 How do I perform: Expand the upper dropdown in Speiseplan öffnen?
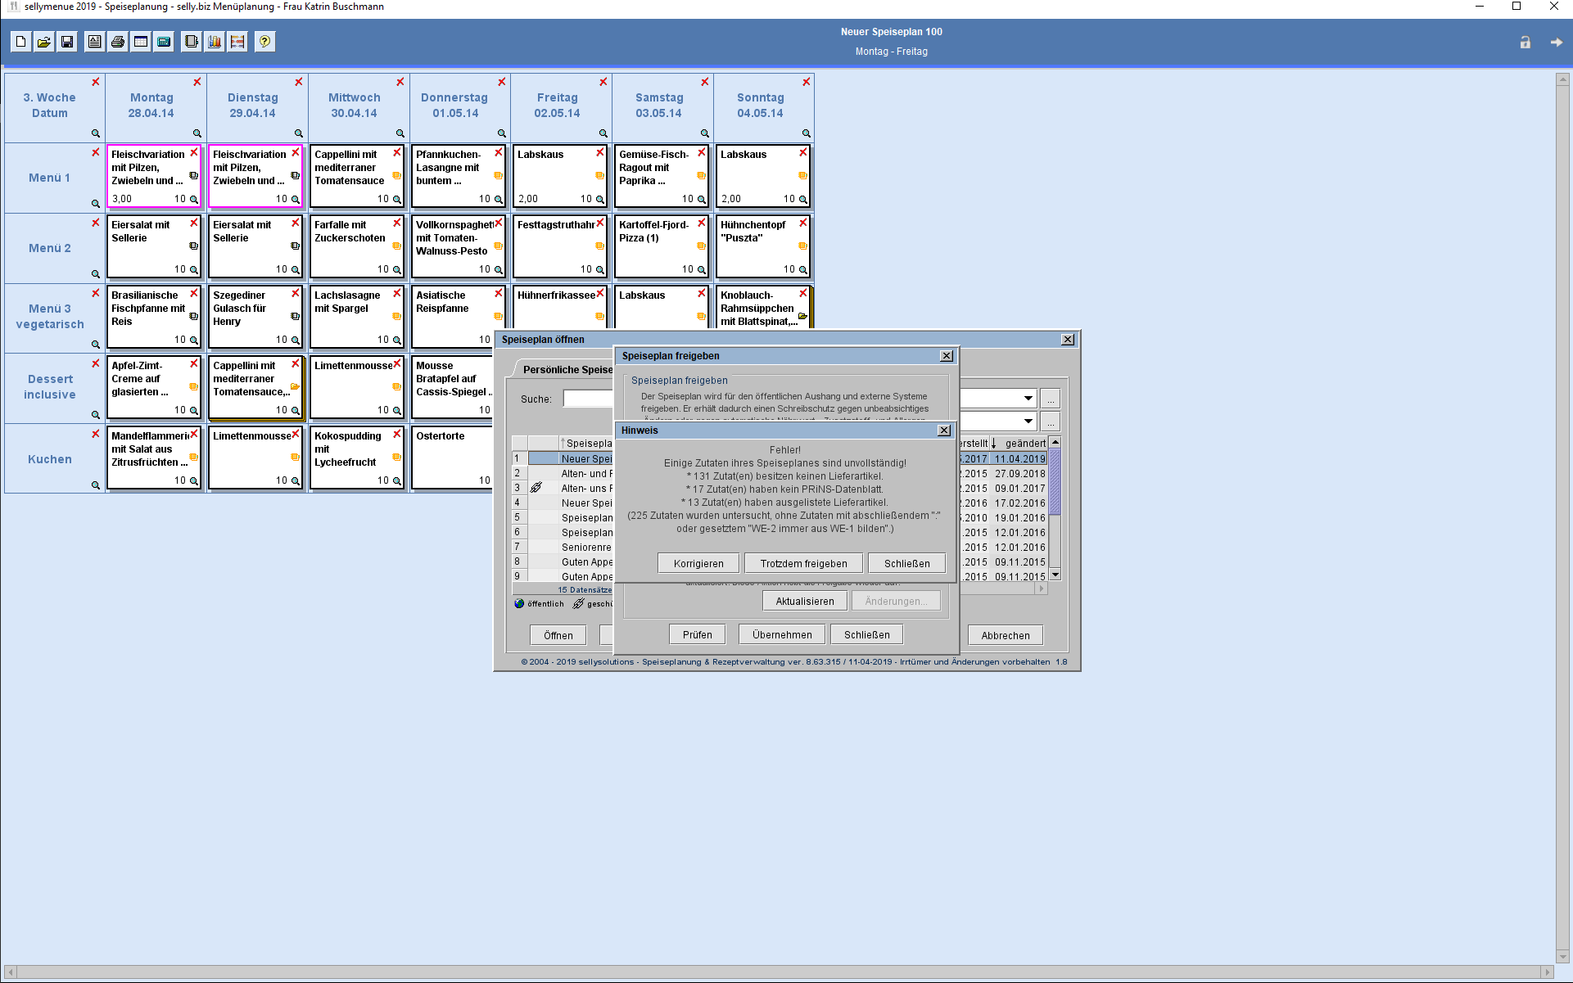[x=1028, y=399]
